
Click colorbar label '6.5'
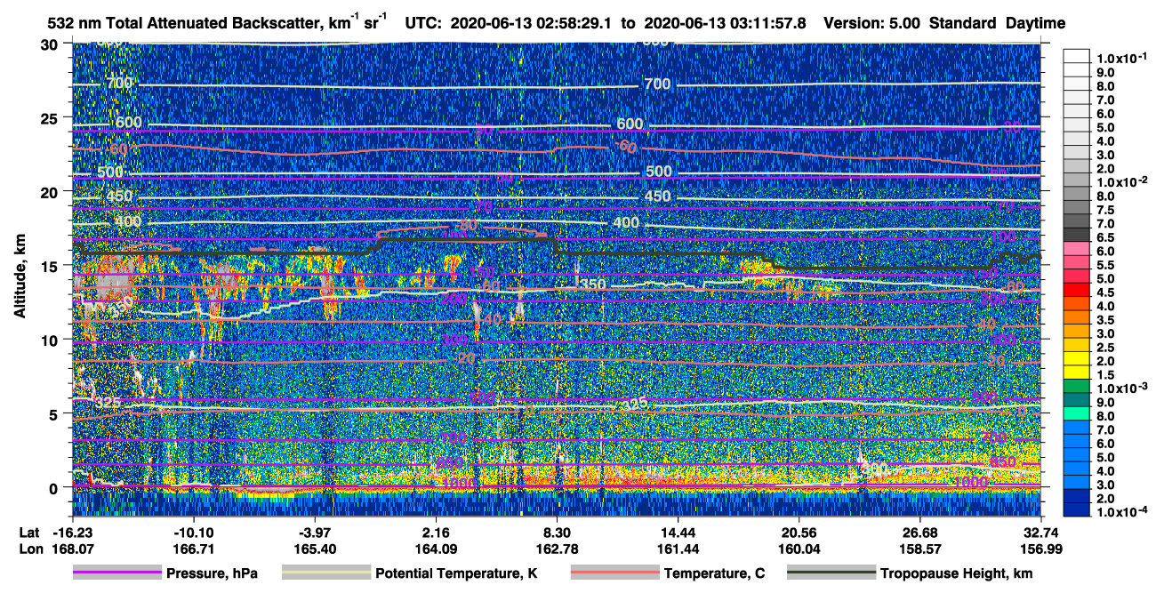pos(1105,237)
